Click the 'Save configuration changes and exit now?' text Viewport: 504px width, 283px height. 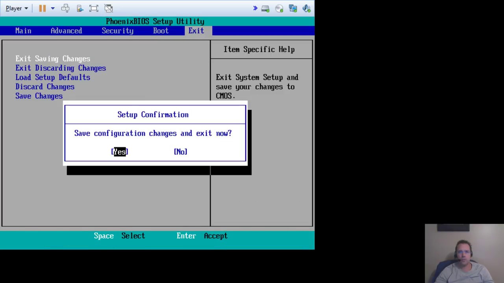(x=153, y=134)
